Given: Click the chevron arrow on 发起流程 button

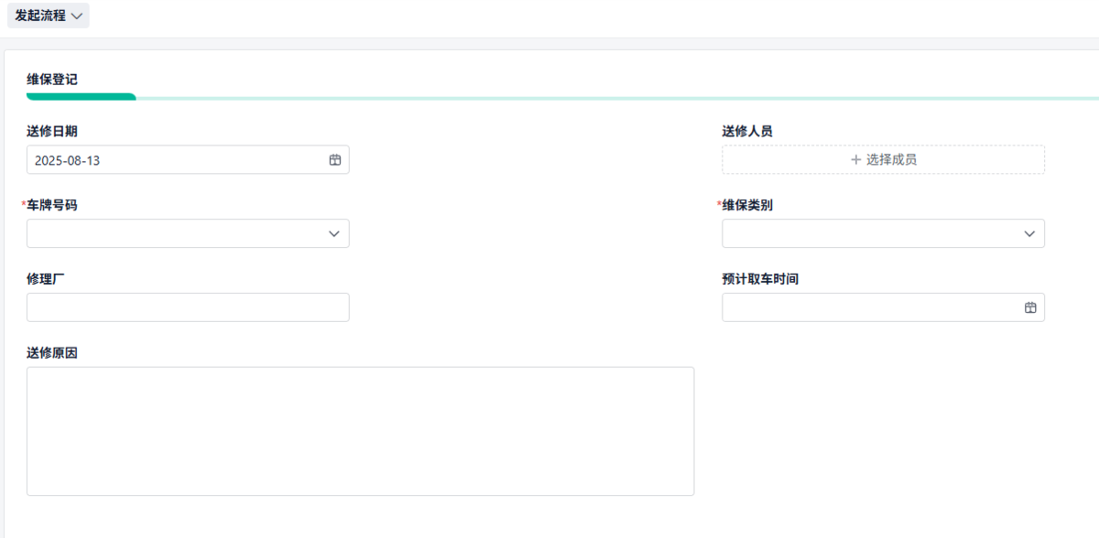Looking at the screenshot, I should (x=77, y=16).
